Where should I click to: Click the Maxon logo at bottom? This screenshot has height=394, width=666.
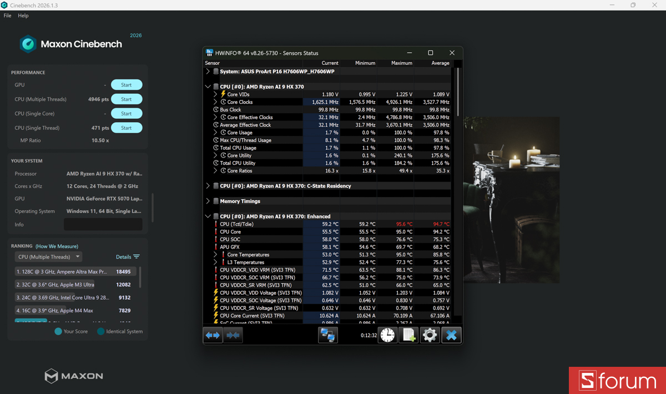[x=74, y=376]
